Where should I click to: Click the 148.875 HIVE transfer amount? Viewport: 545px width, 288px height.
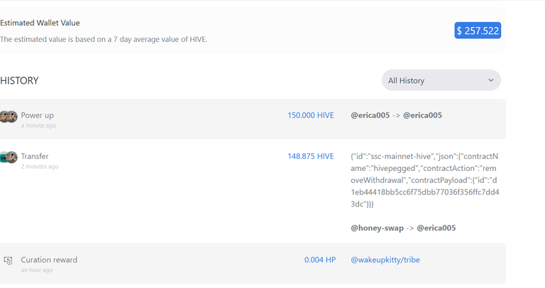coord(310,156)
